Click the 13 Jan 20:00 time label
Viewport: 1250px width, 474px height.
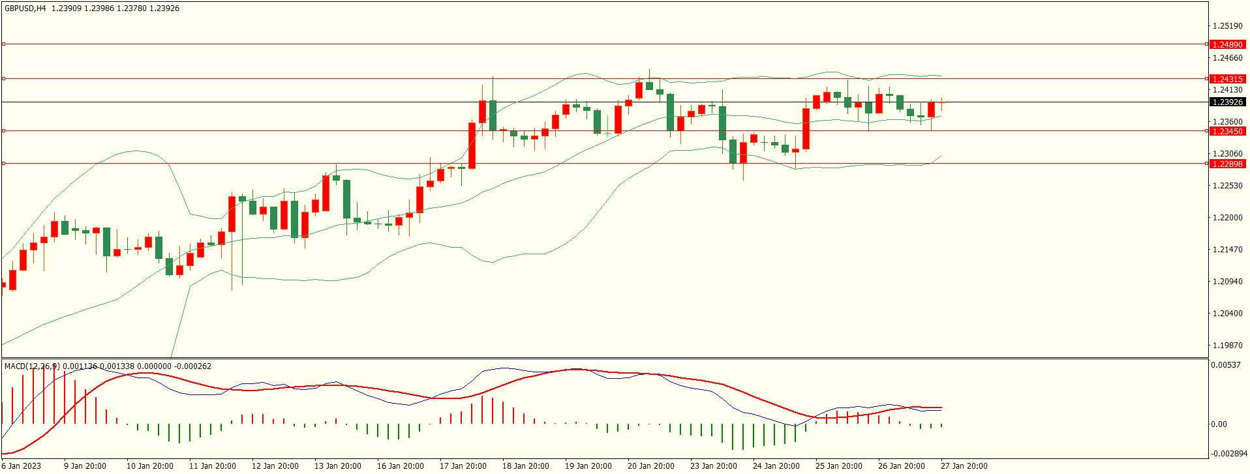click(x=338, y=466)
